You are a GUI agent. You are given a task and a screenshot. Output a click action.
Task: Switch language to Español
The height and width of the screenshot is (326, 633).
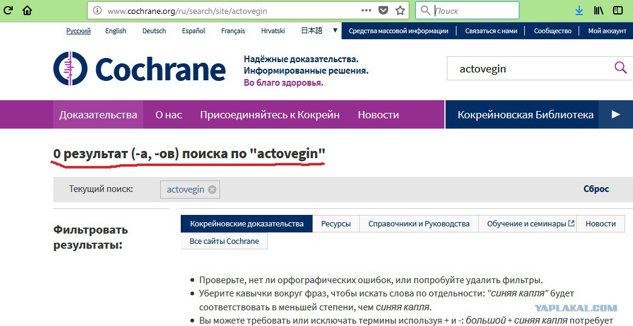(193, 31)
